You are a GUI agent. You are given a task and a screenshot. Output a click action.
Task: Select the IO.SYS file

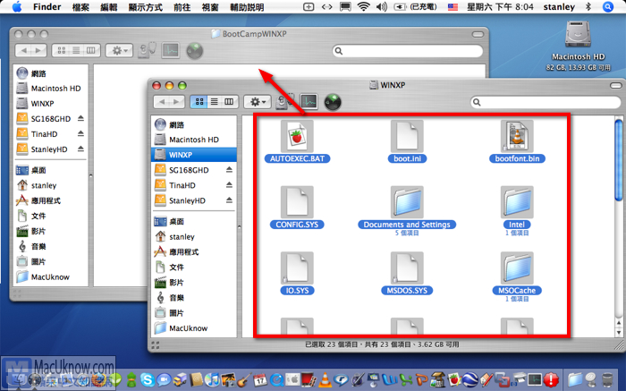click(x=297, y=268)
